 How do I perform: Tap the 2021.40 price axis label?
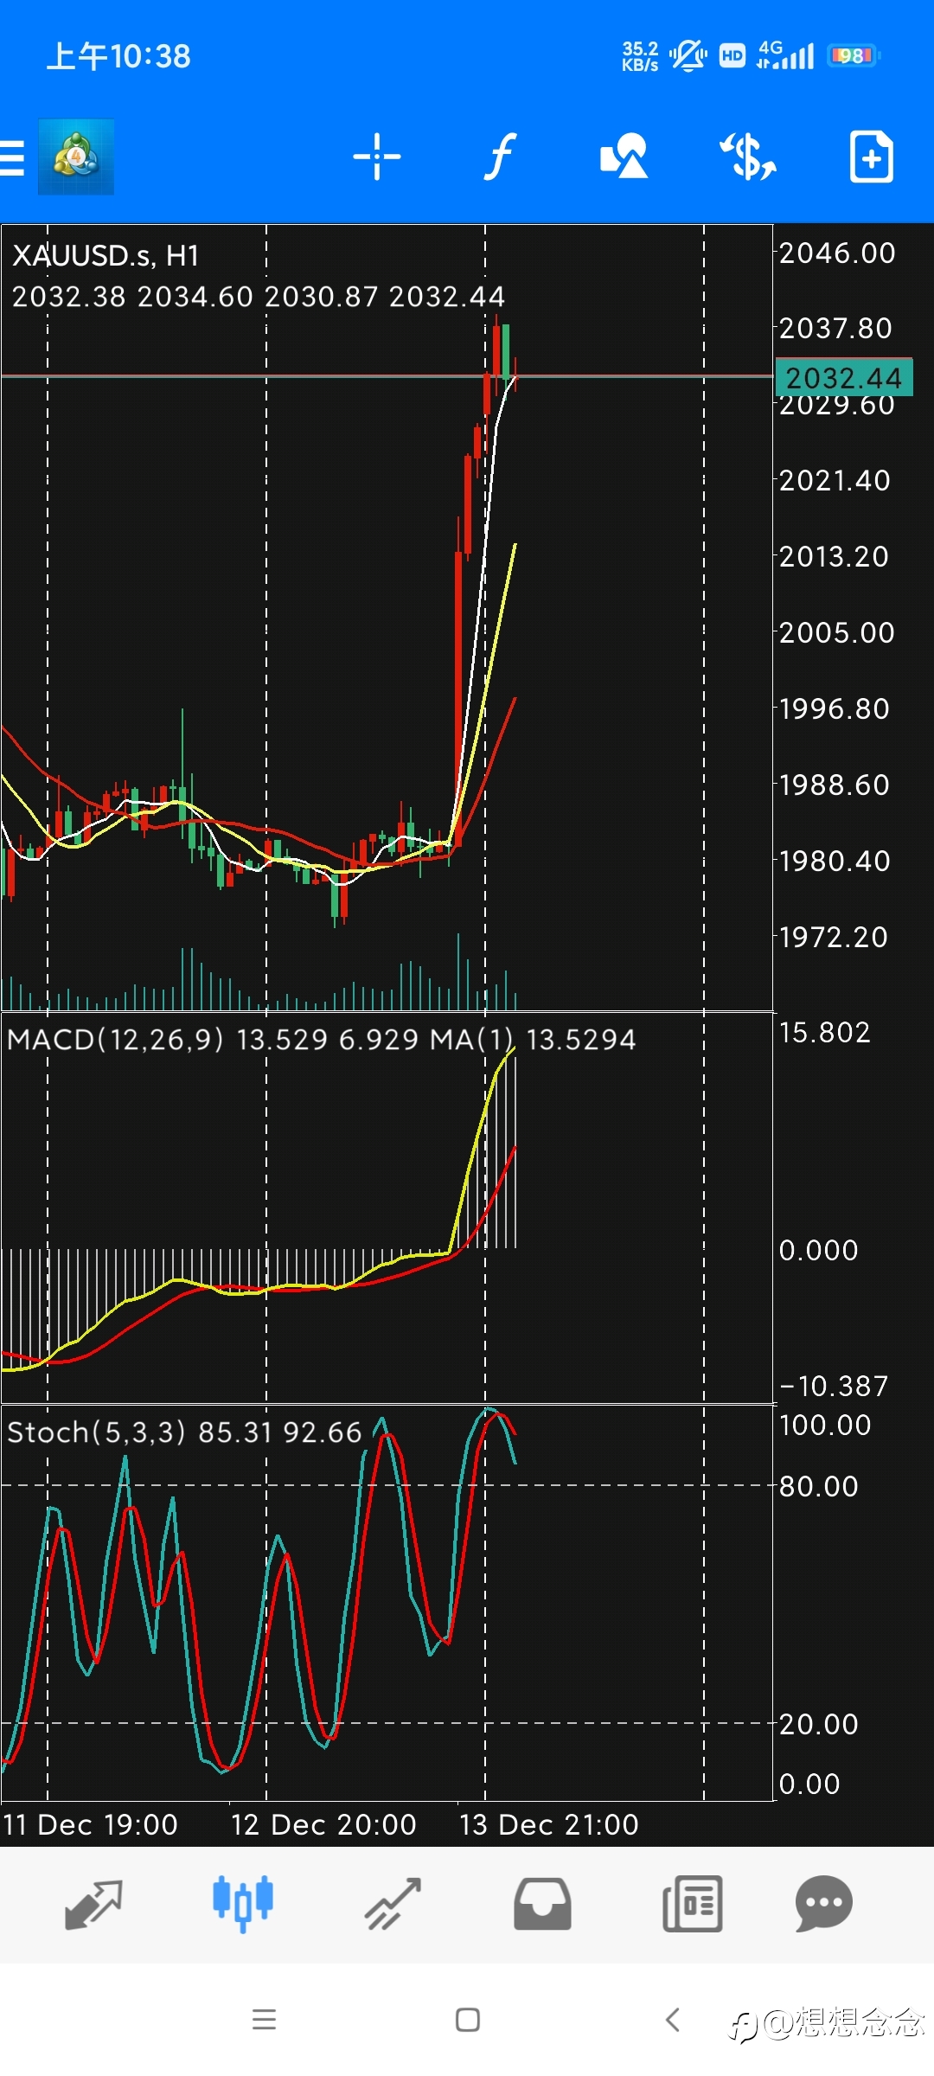(835, 481)
